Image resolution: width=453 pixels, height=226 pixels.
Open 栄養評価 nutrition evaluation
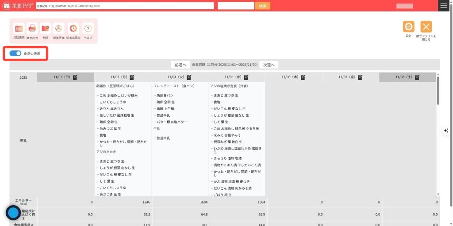(59, 29)
